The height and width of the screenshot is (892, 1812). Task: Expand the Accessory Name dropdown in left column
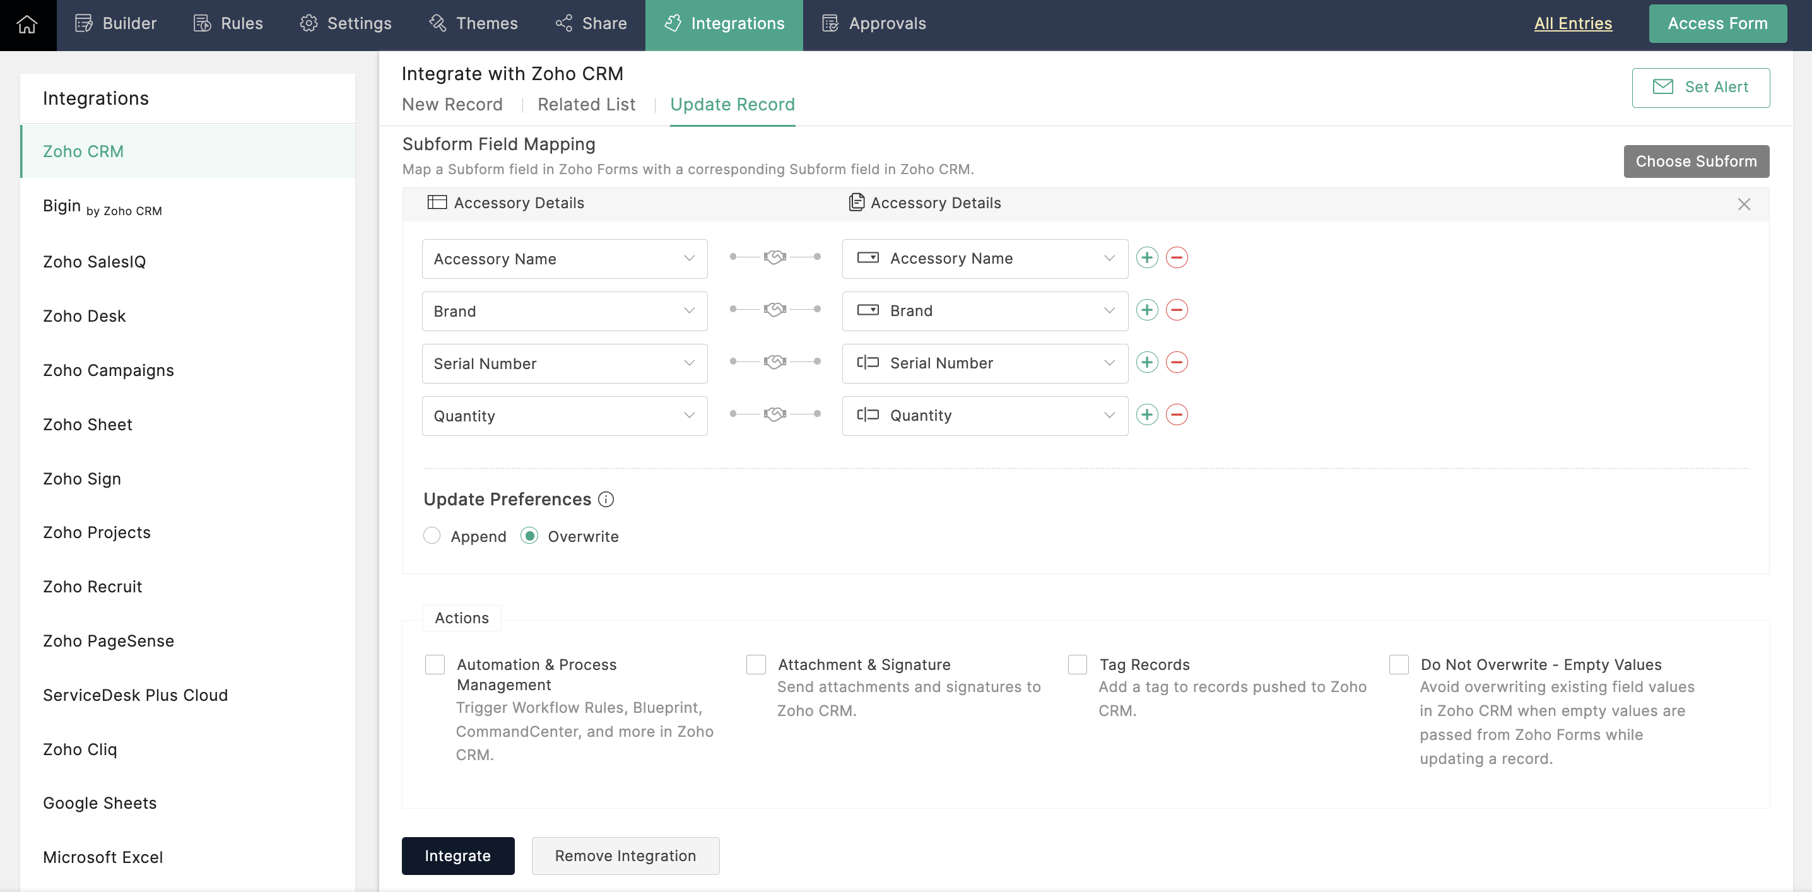tap(689, 257)
